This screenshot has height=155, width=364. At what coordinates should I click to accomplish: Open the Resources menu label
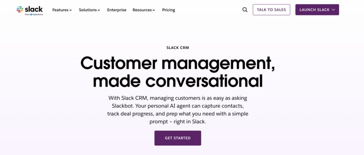(142, 10)
